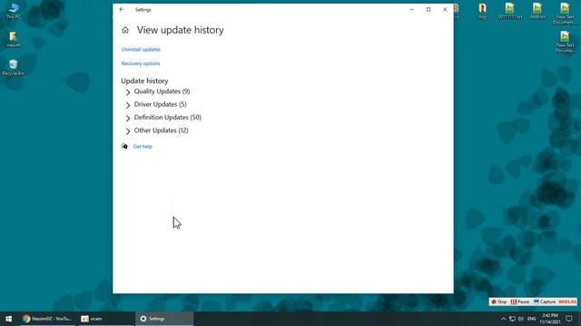Select the nassim folder desktop icon

(x=14, y=39)
